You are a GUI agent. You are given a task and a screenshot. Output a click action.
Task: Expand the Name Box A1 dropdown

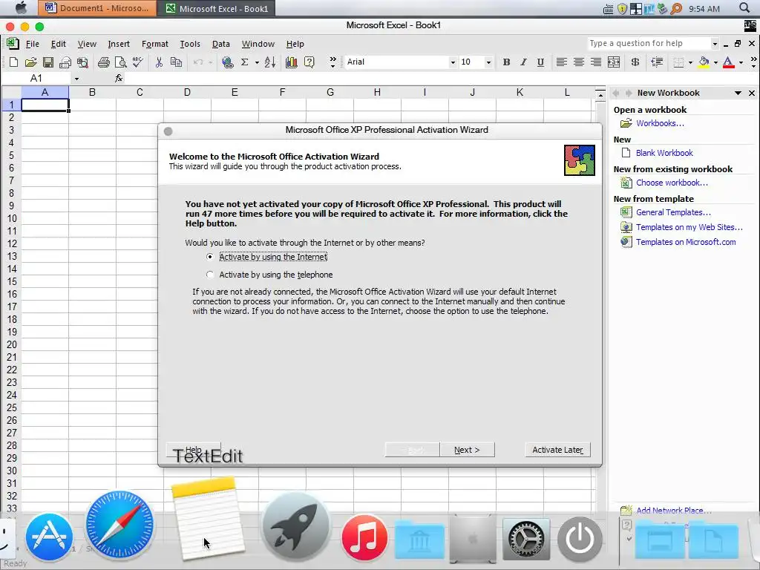(76, 79)
